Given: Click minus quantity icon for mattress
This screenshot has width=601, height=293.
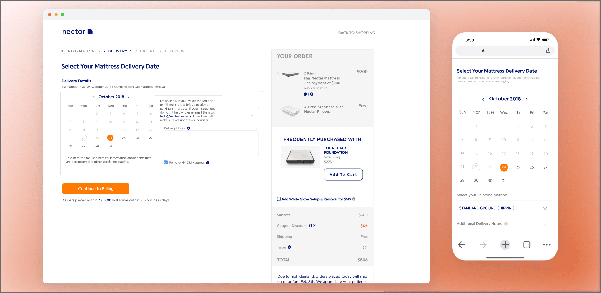Looking at the screenshot, I should 305,94.
